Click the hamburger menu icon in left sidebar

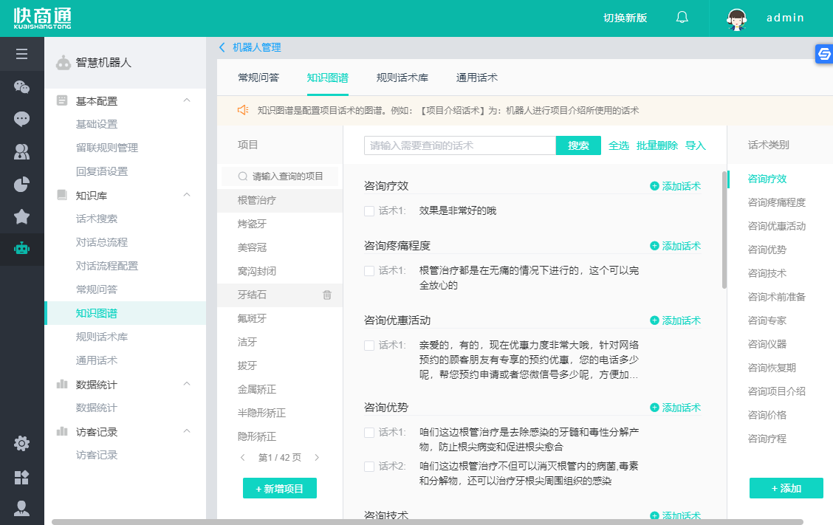click(x=21, y=54)
